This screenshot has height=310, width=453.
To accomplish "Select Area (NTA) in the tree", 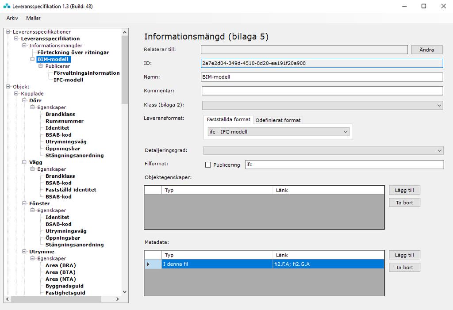I will pos(61,279).
